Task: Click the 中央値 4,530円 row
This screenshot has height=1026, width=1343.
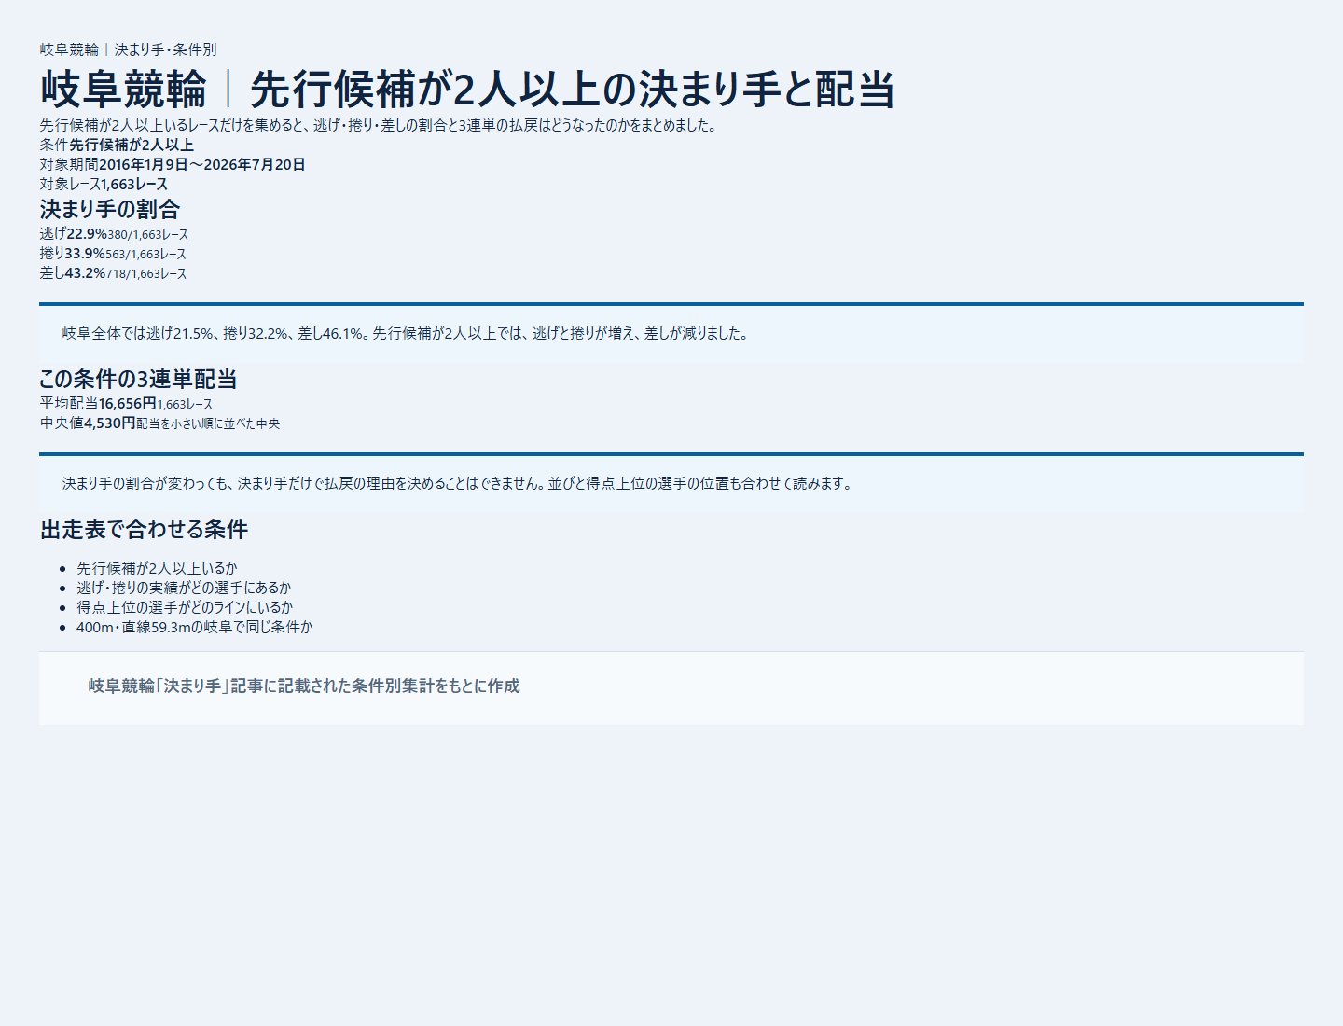Action: pyautogui.click(x=159, y=423)
